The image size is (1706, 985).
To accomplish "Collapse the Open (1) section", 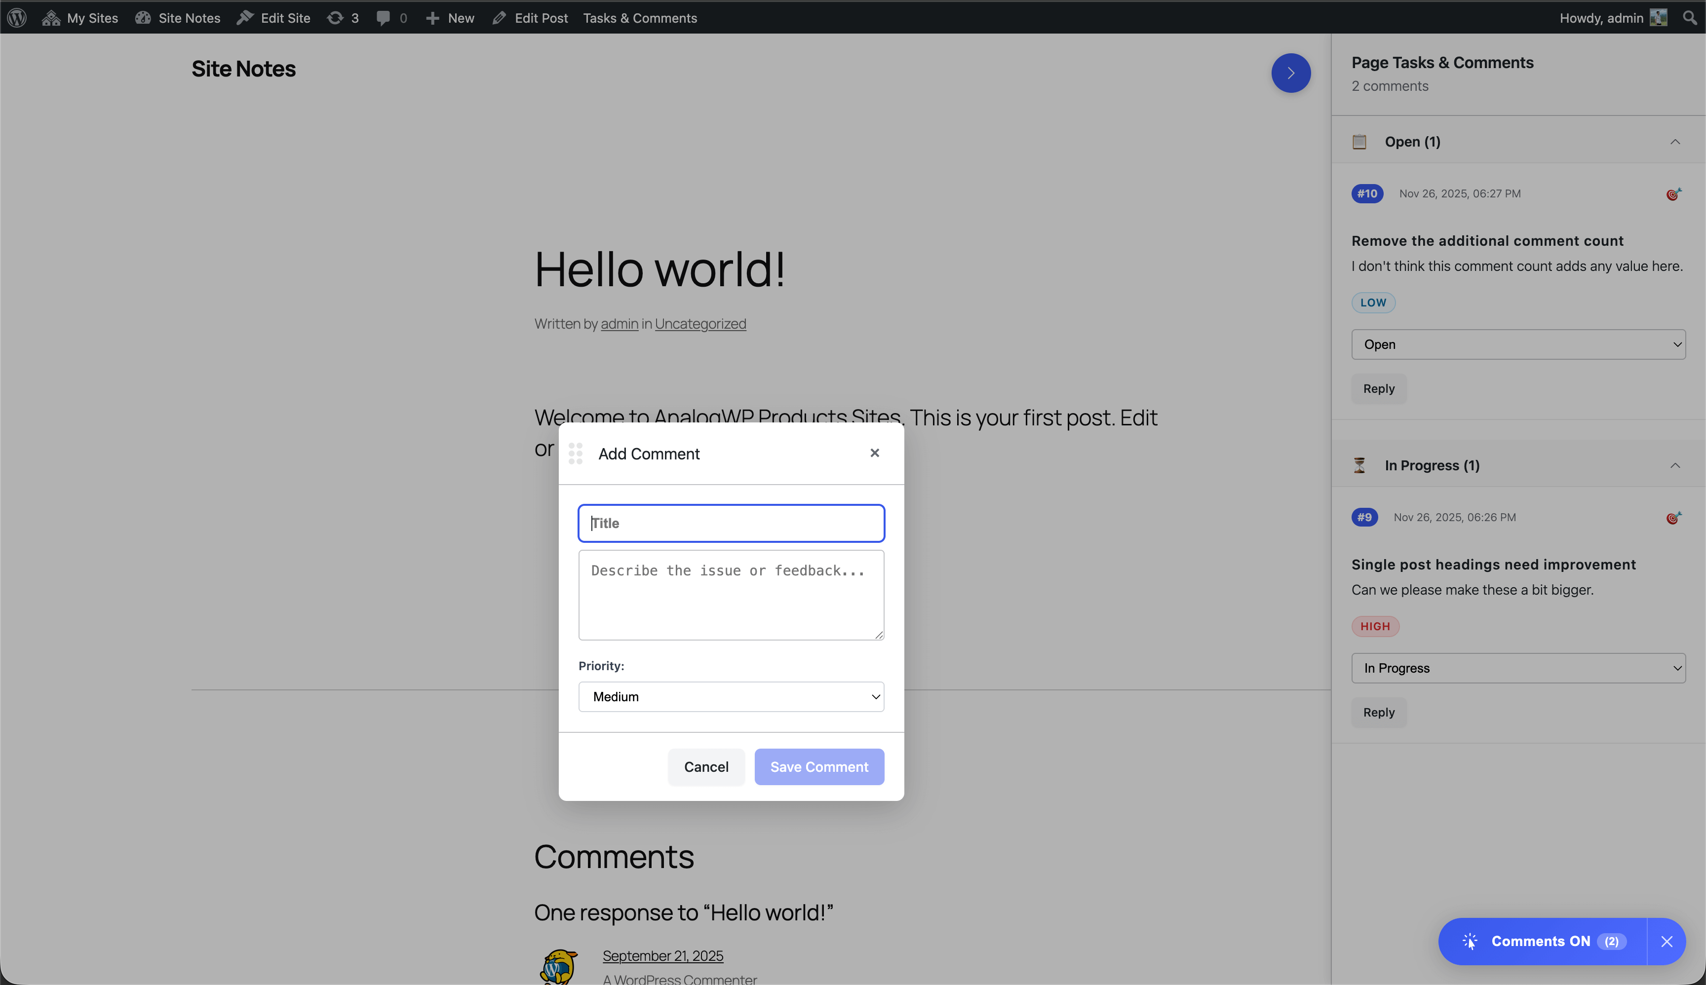I will (1675, 142).
